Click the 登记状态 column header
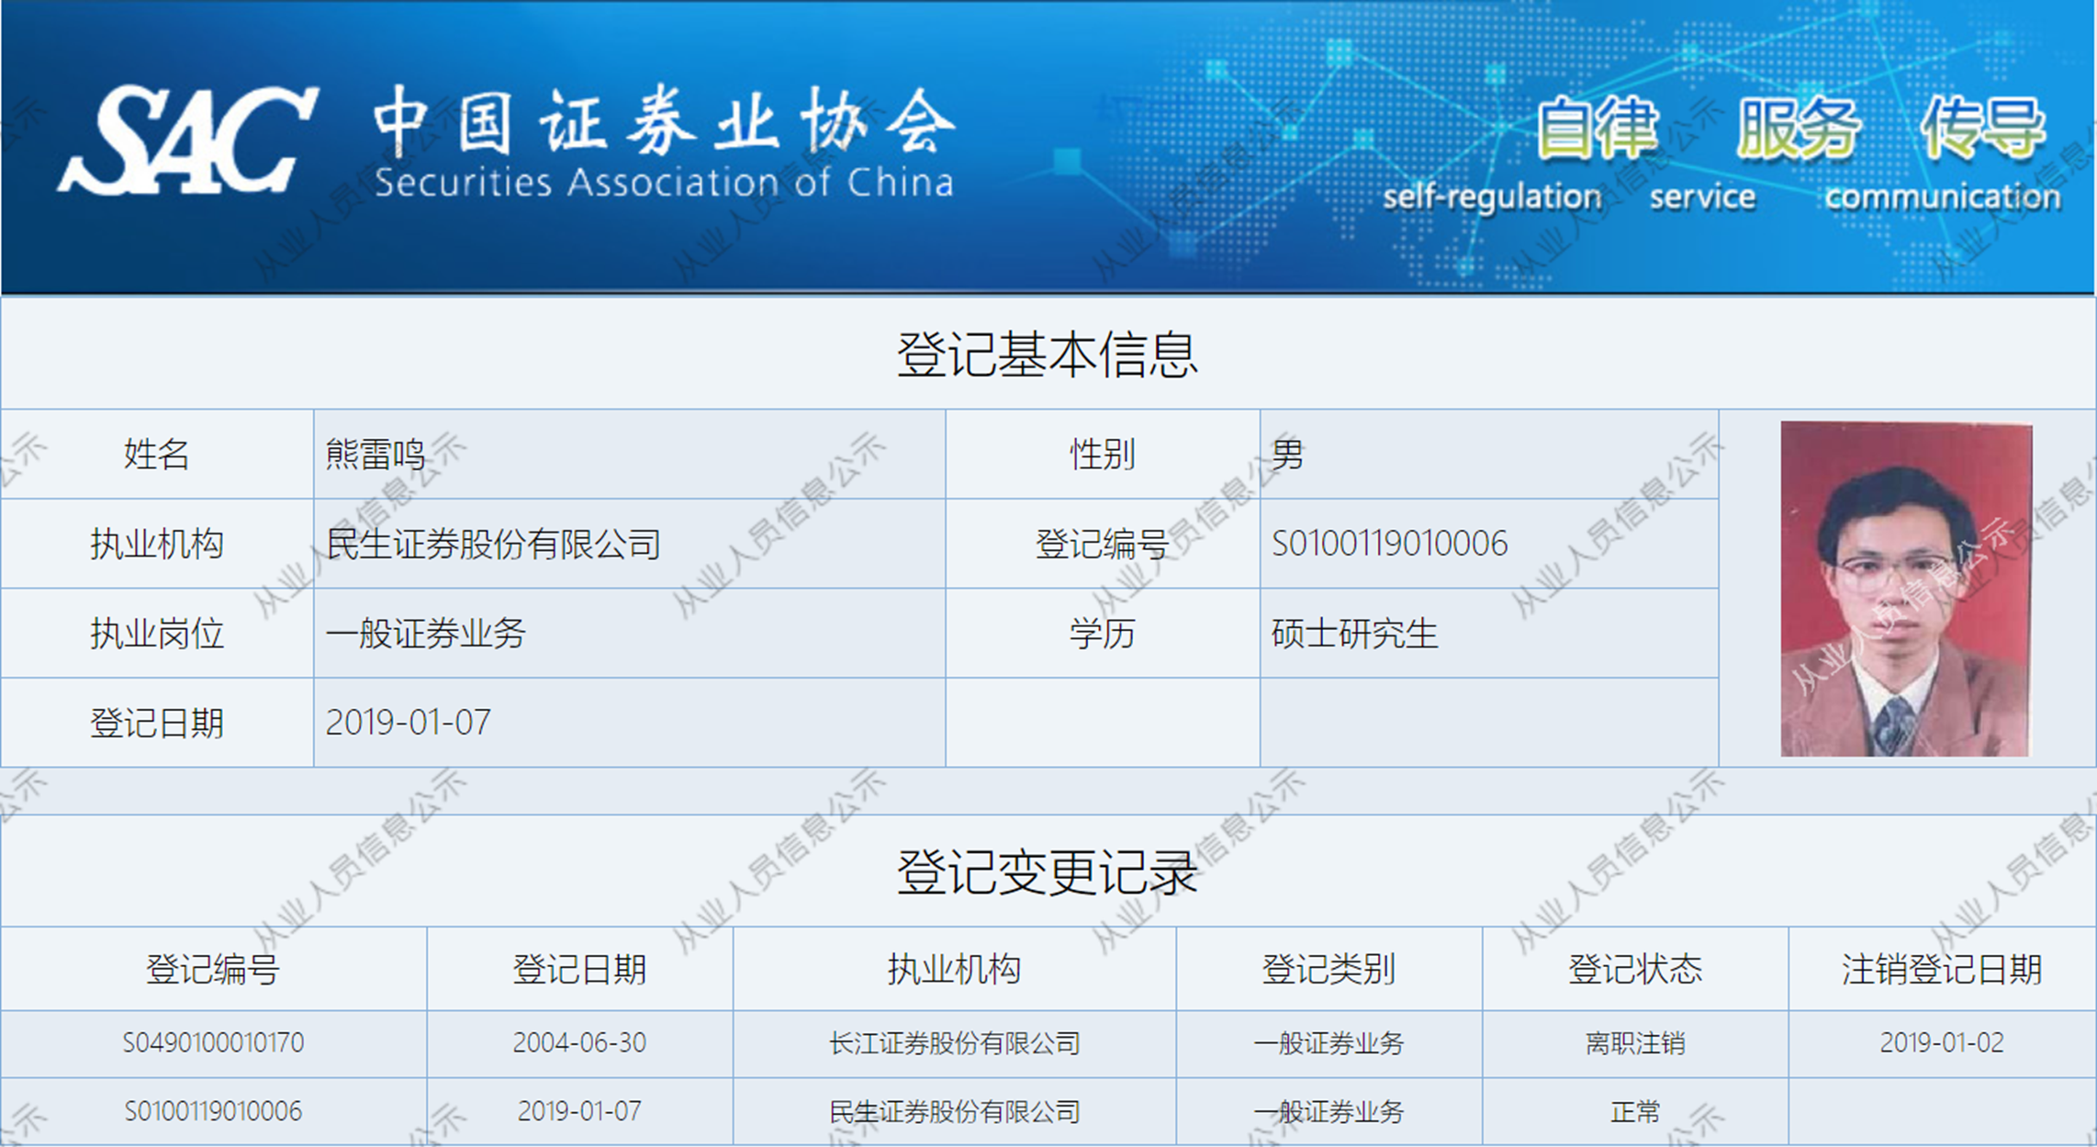2097x1147 pixels. (1634, 970)
